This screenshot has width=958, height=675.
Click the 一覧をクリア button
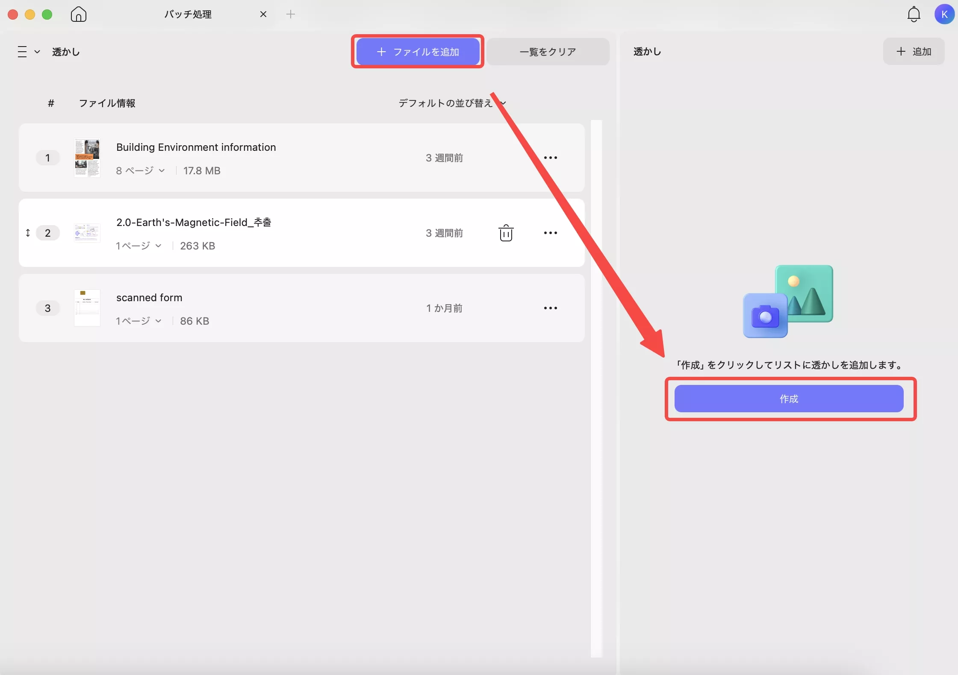(x=548, y=52)
